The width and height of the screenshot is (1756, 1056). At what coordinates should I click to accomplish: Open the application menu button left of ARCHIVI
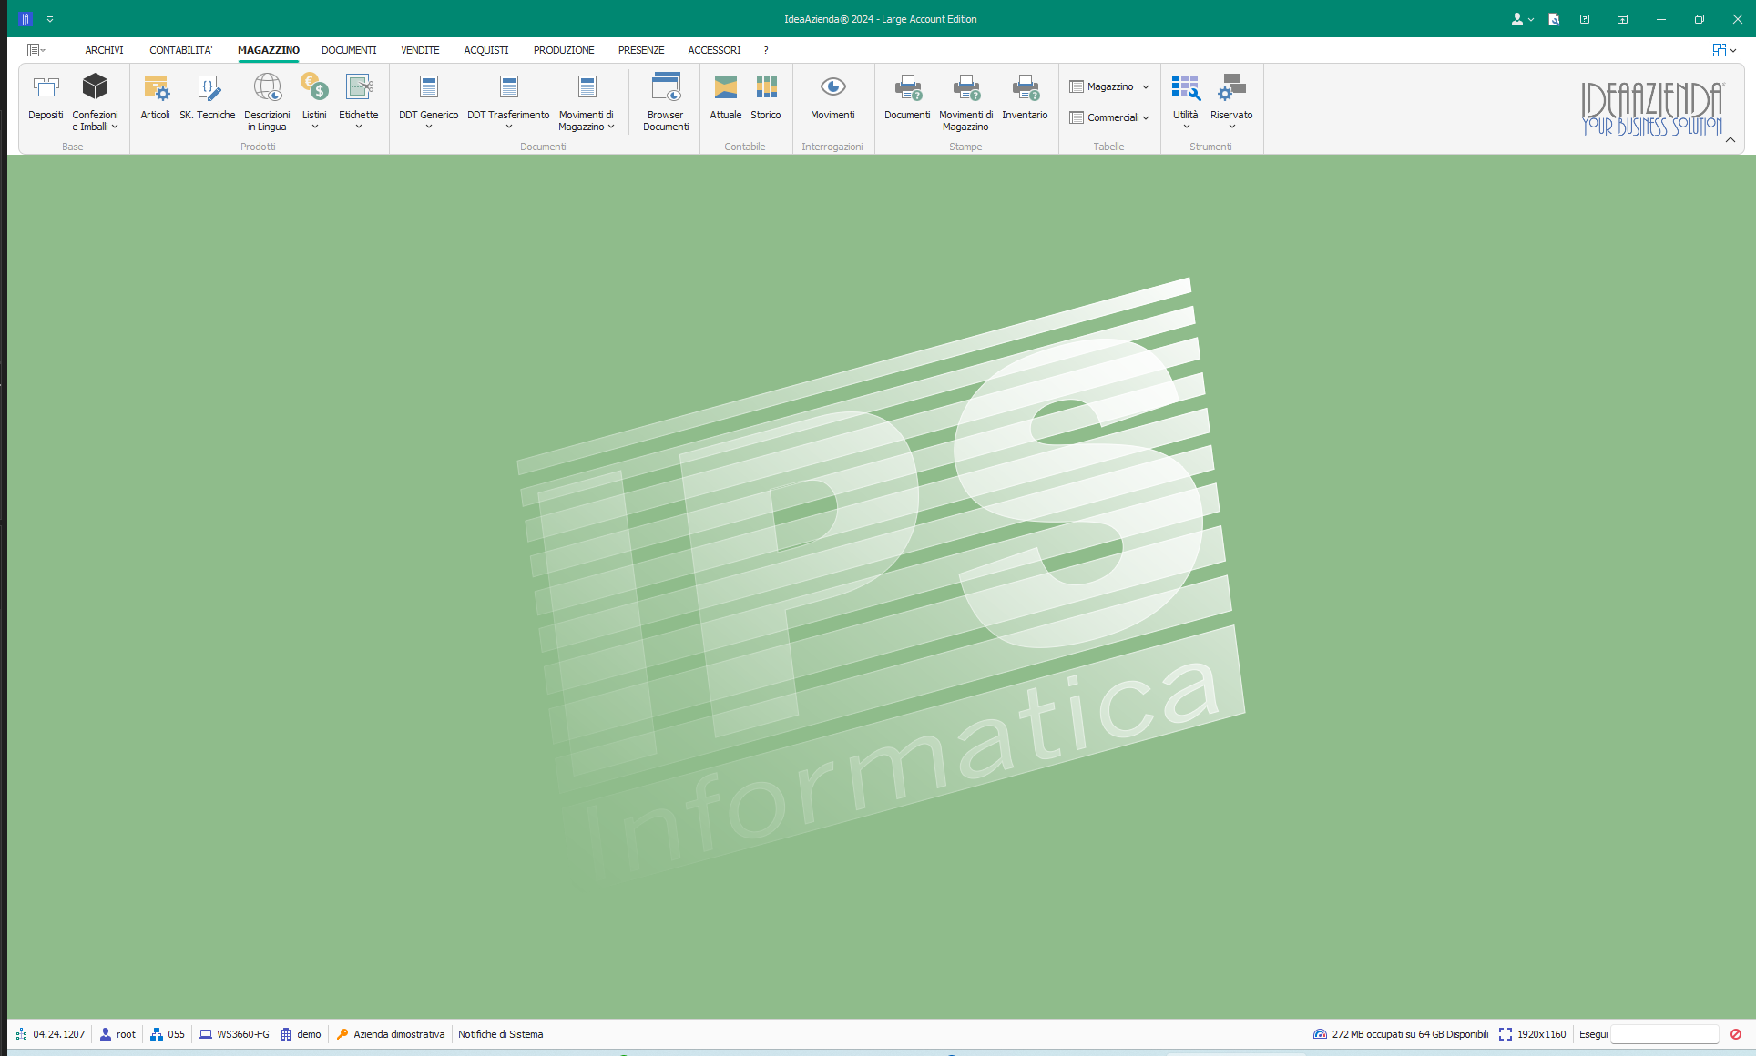tap(36, 50)
